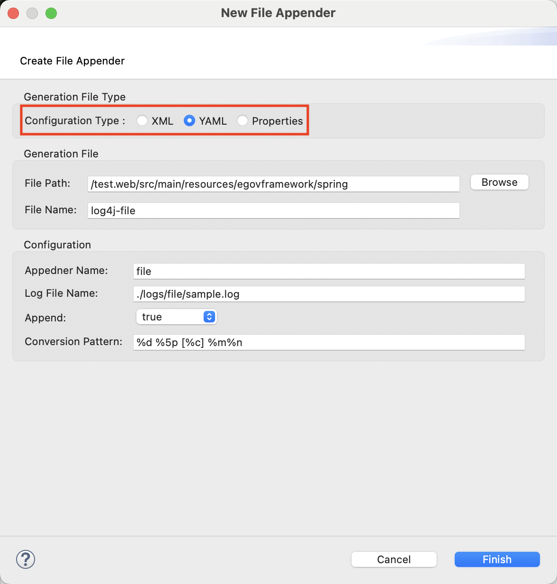Open the Append true dropdown
557x584 pixels.
pos(176,317)
